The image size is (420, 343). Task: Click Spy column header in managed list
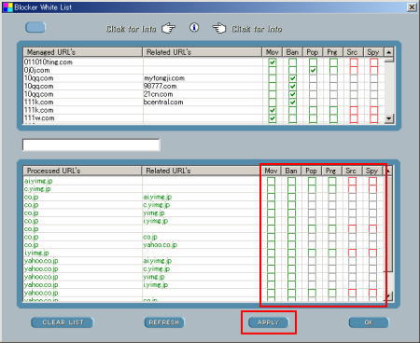pyautogui.click(x=373, y=52)
